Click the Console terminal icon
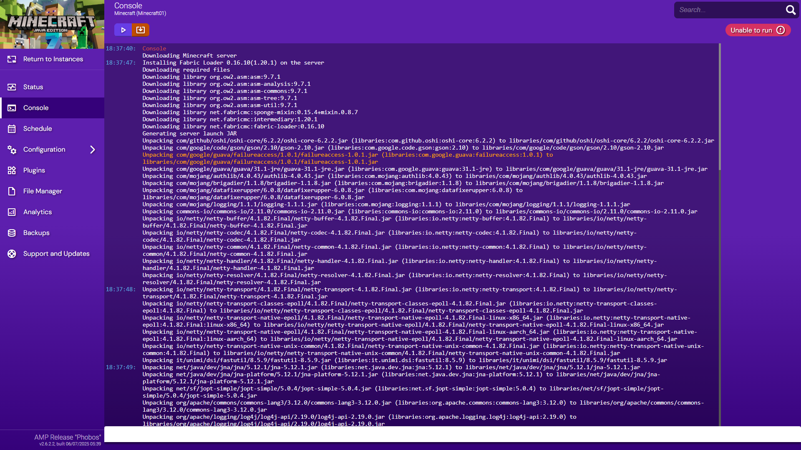Viewport: 801px width, 450px height. coord(12,108)
